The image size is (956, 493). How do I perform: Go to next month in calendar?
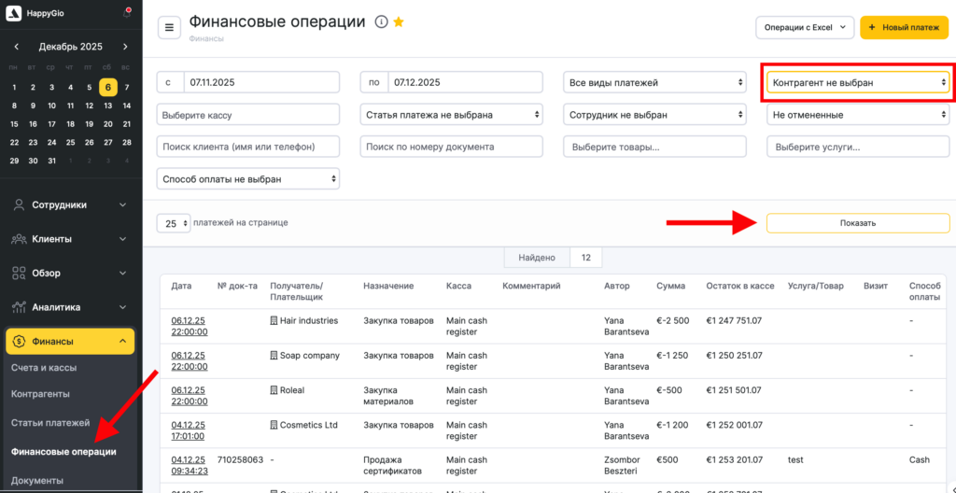125,47
